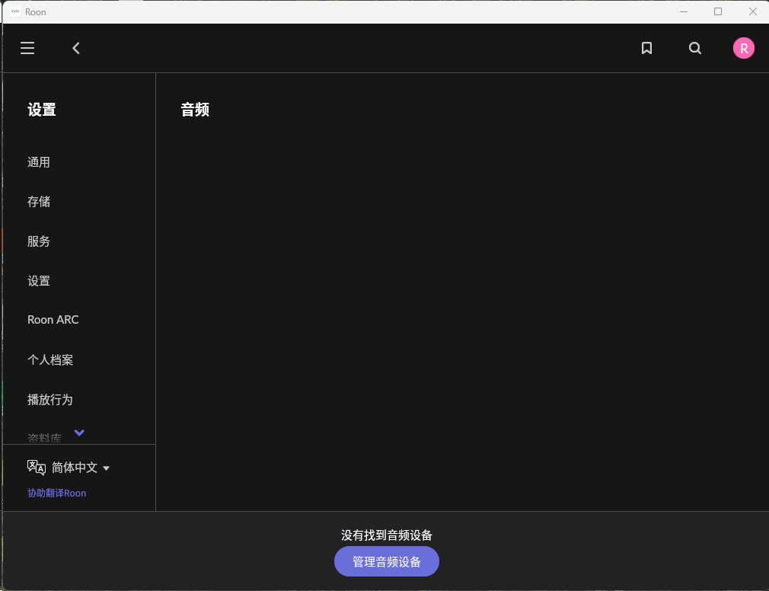This screenshot has height=591, width=769.
Task: Open the hamburger navigation menu
Action: [27, 48]
